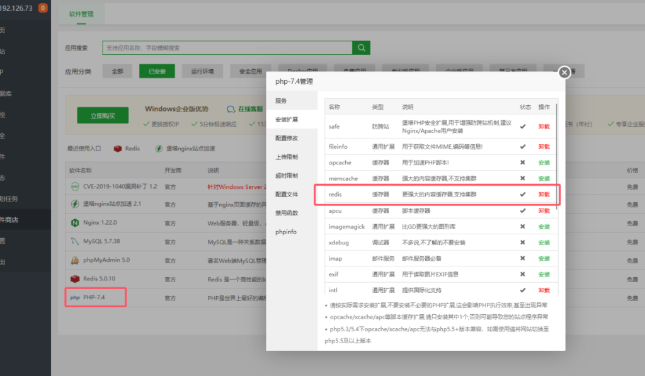Select the 全部 category filter
The width and height of the screenshot is (645, 376).
pyautogui.click(x=117, y=71)
